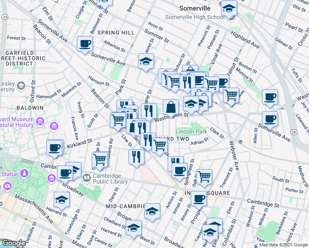Open the Google logo link
Screen dimensions: 309x248
pyautogui.click(x=14, y=243)
